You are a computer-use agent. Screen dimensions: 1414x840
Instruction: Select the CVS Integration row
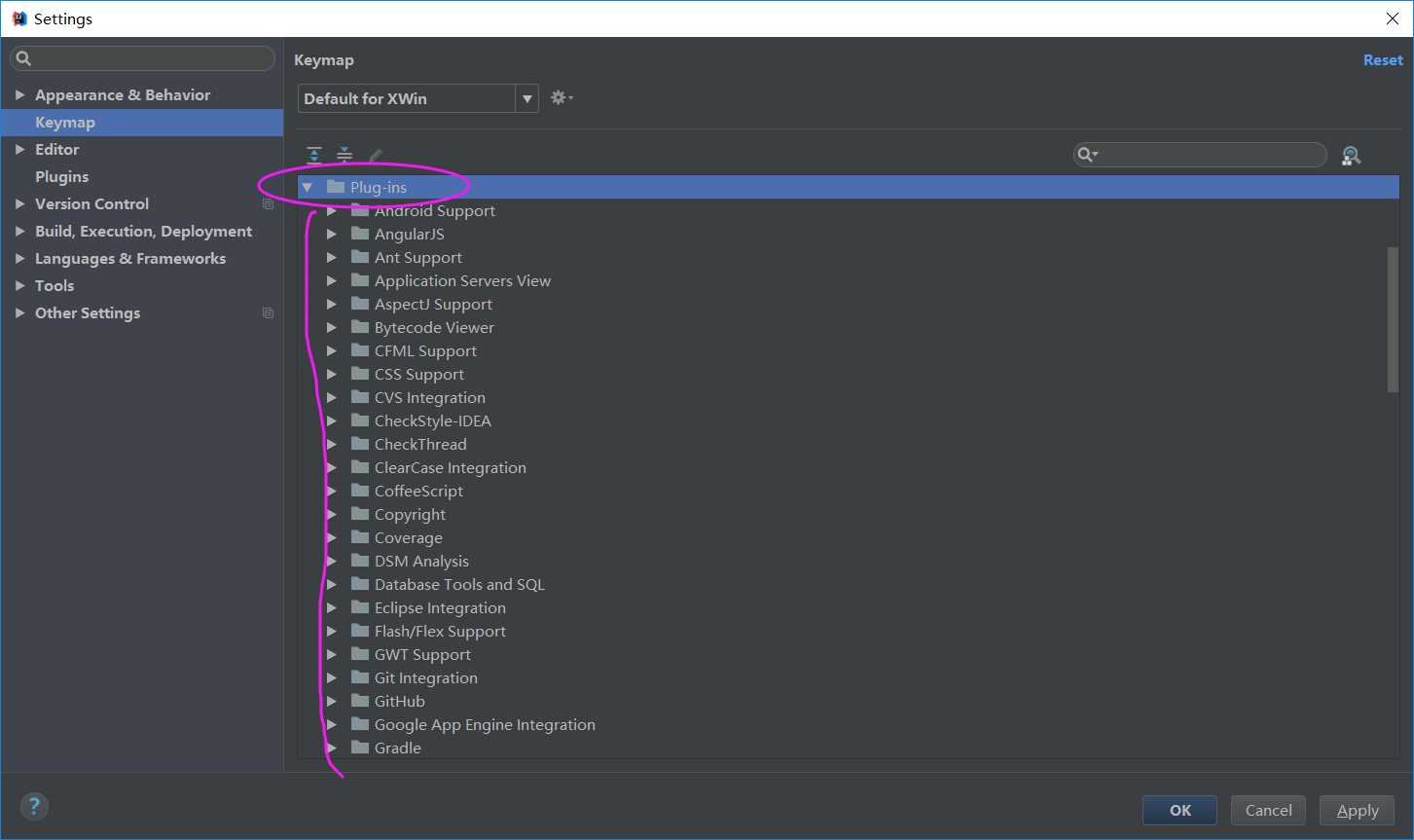pyautogui.click(x=849, y=397)
